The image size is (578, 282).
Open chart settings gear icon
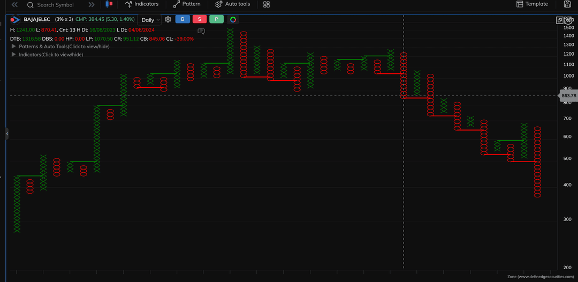tap(168, 19)
